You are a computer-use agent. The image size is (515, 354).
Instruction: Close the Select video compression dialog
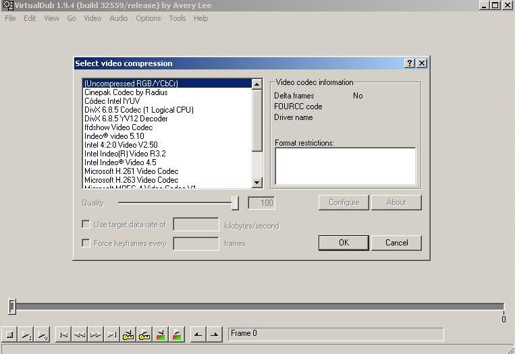pos(422,63)
